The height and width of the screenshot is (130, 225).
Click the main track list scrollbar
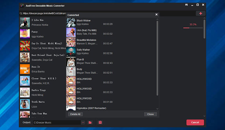click(204, 29)
